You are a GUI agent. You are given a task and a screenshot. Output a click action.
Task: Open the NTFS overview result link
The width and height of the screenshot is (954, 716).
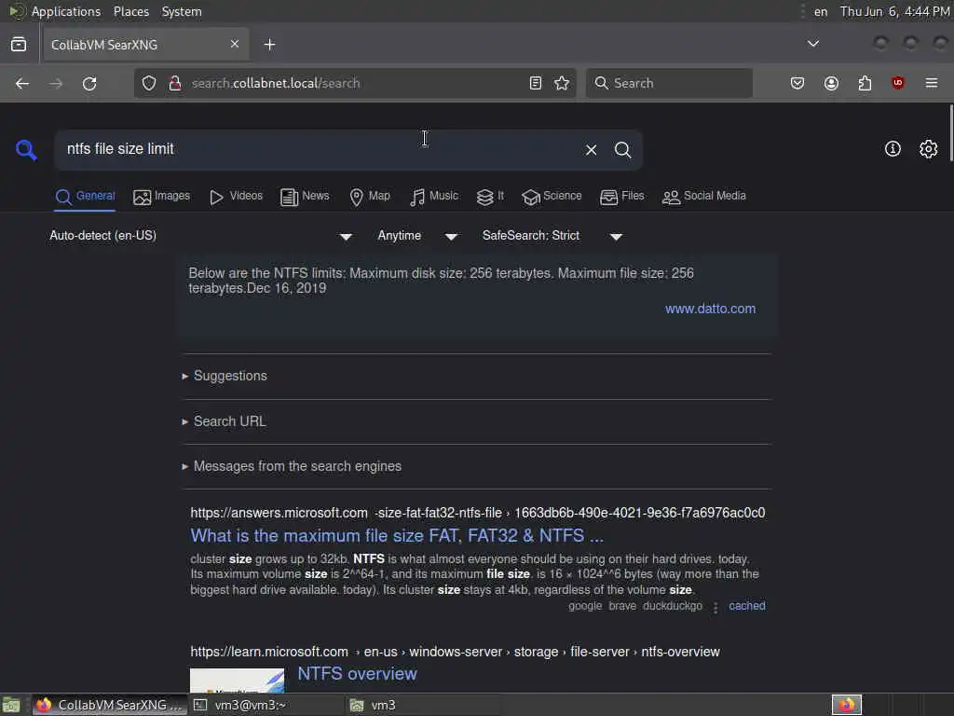click(357, 674)
